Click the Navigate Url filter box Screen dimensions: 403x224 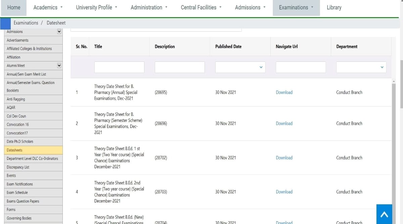[300, 67]
